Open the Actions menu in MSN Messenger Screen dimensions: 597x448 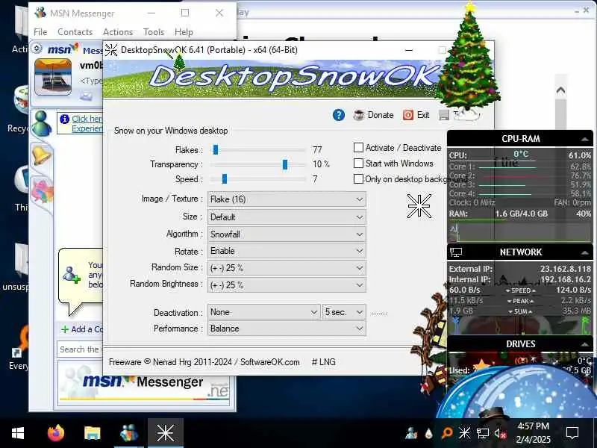coord(118,32)
